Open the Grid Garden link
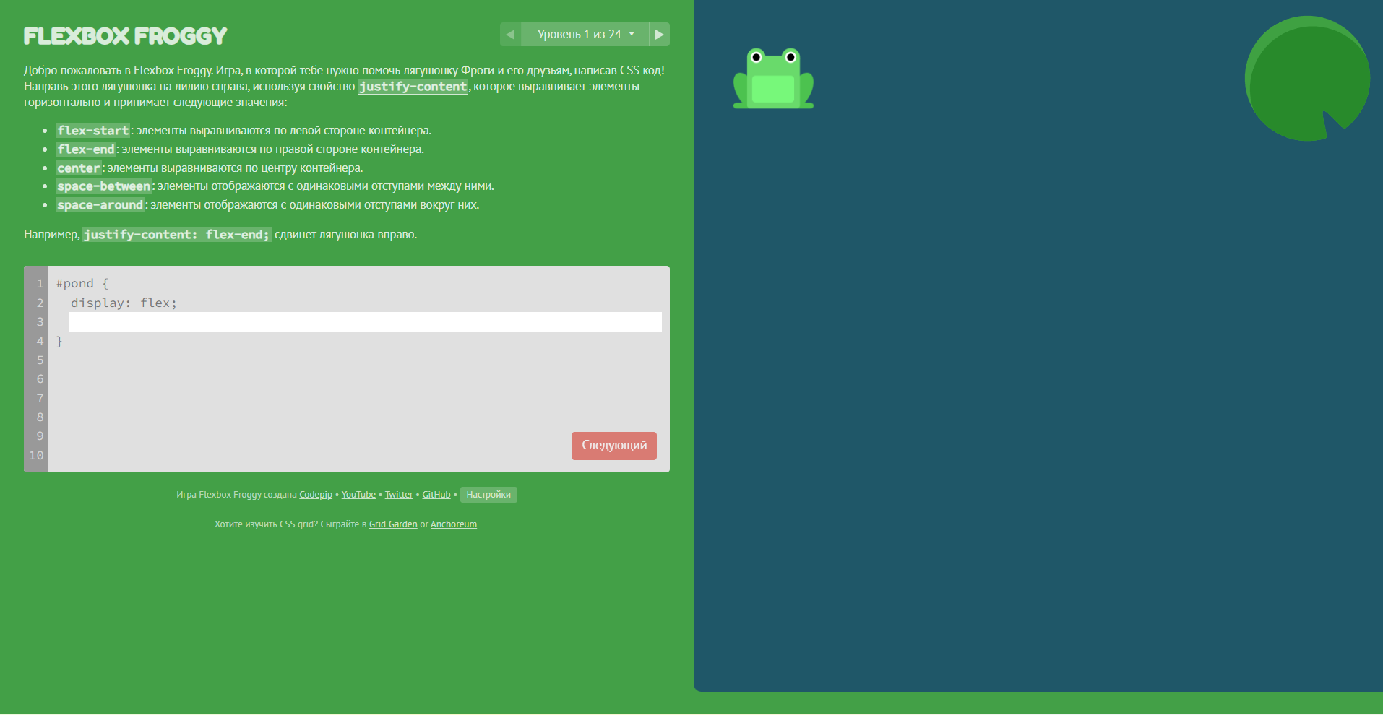The height and width of the screenshot is (715, 1383). [x=393, y=524]
